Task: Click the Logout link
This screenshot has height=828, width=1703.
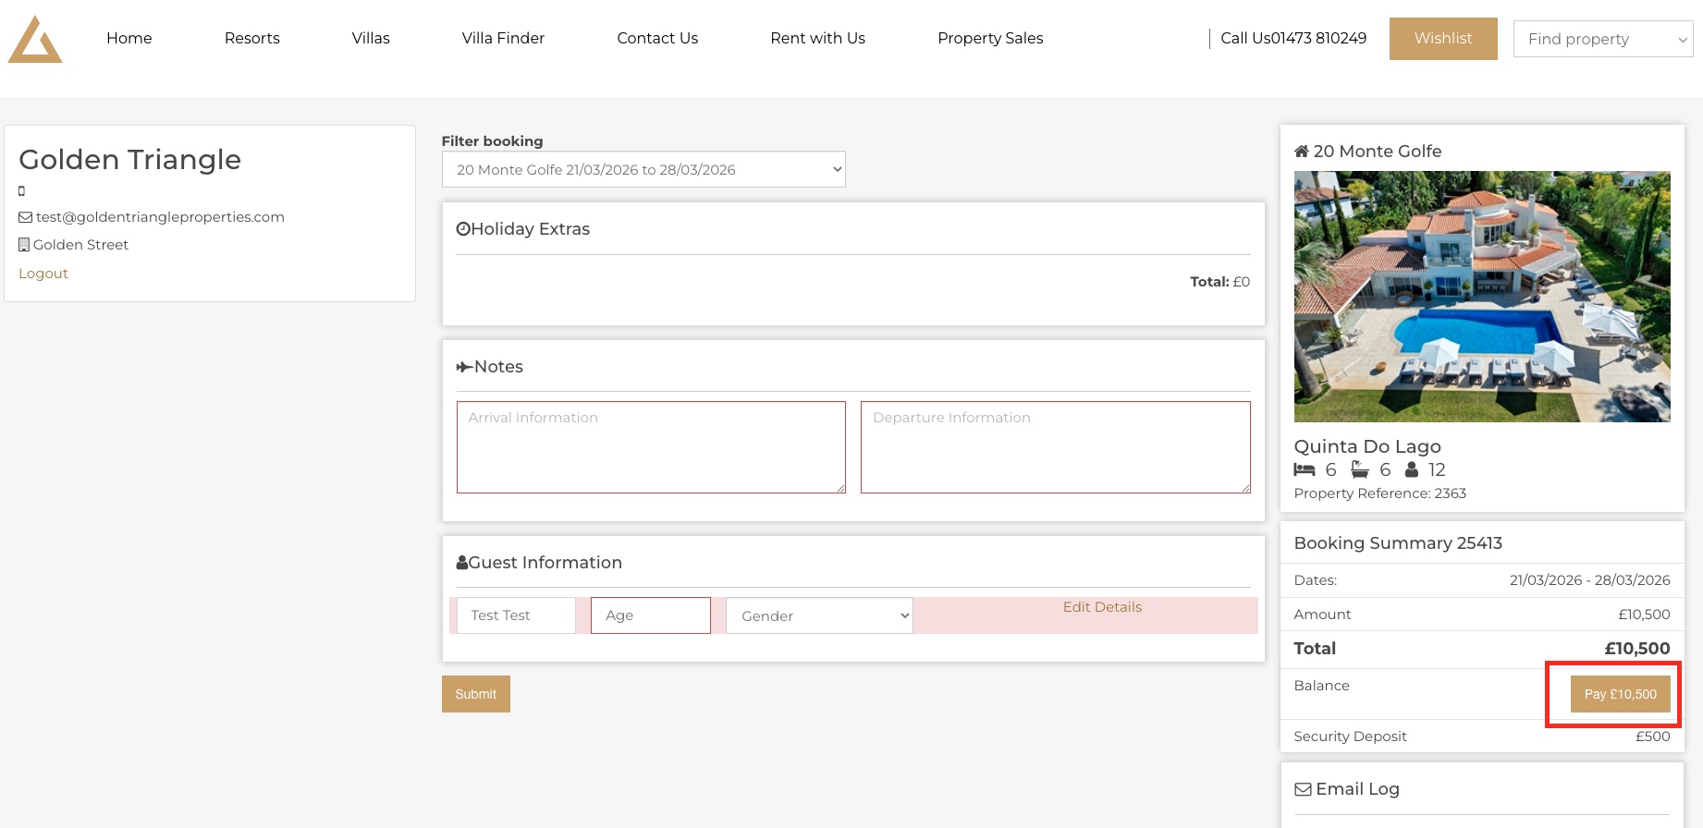Action: click(x=43, y=274)
